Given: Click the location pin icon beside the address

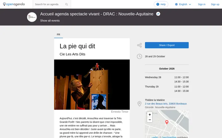Looking at the screenshot, I should click(x=139, y=104).
